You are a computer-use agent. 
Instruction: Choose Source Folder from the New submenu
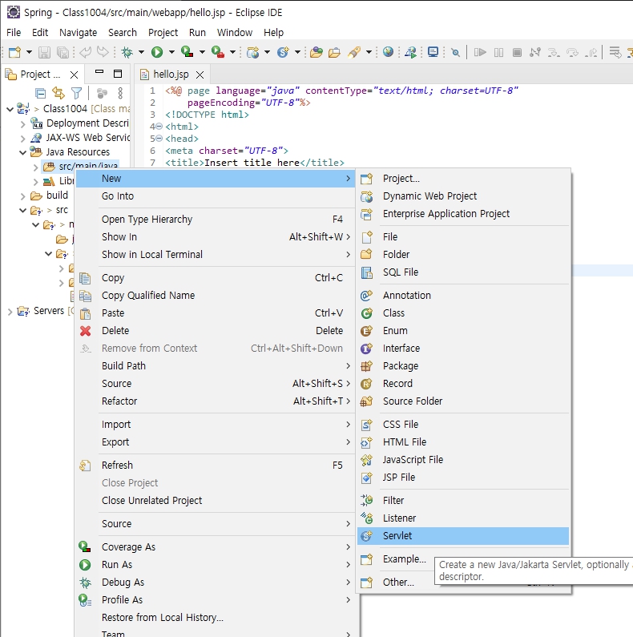463,401
